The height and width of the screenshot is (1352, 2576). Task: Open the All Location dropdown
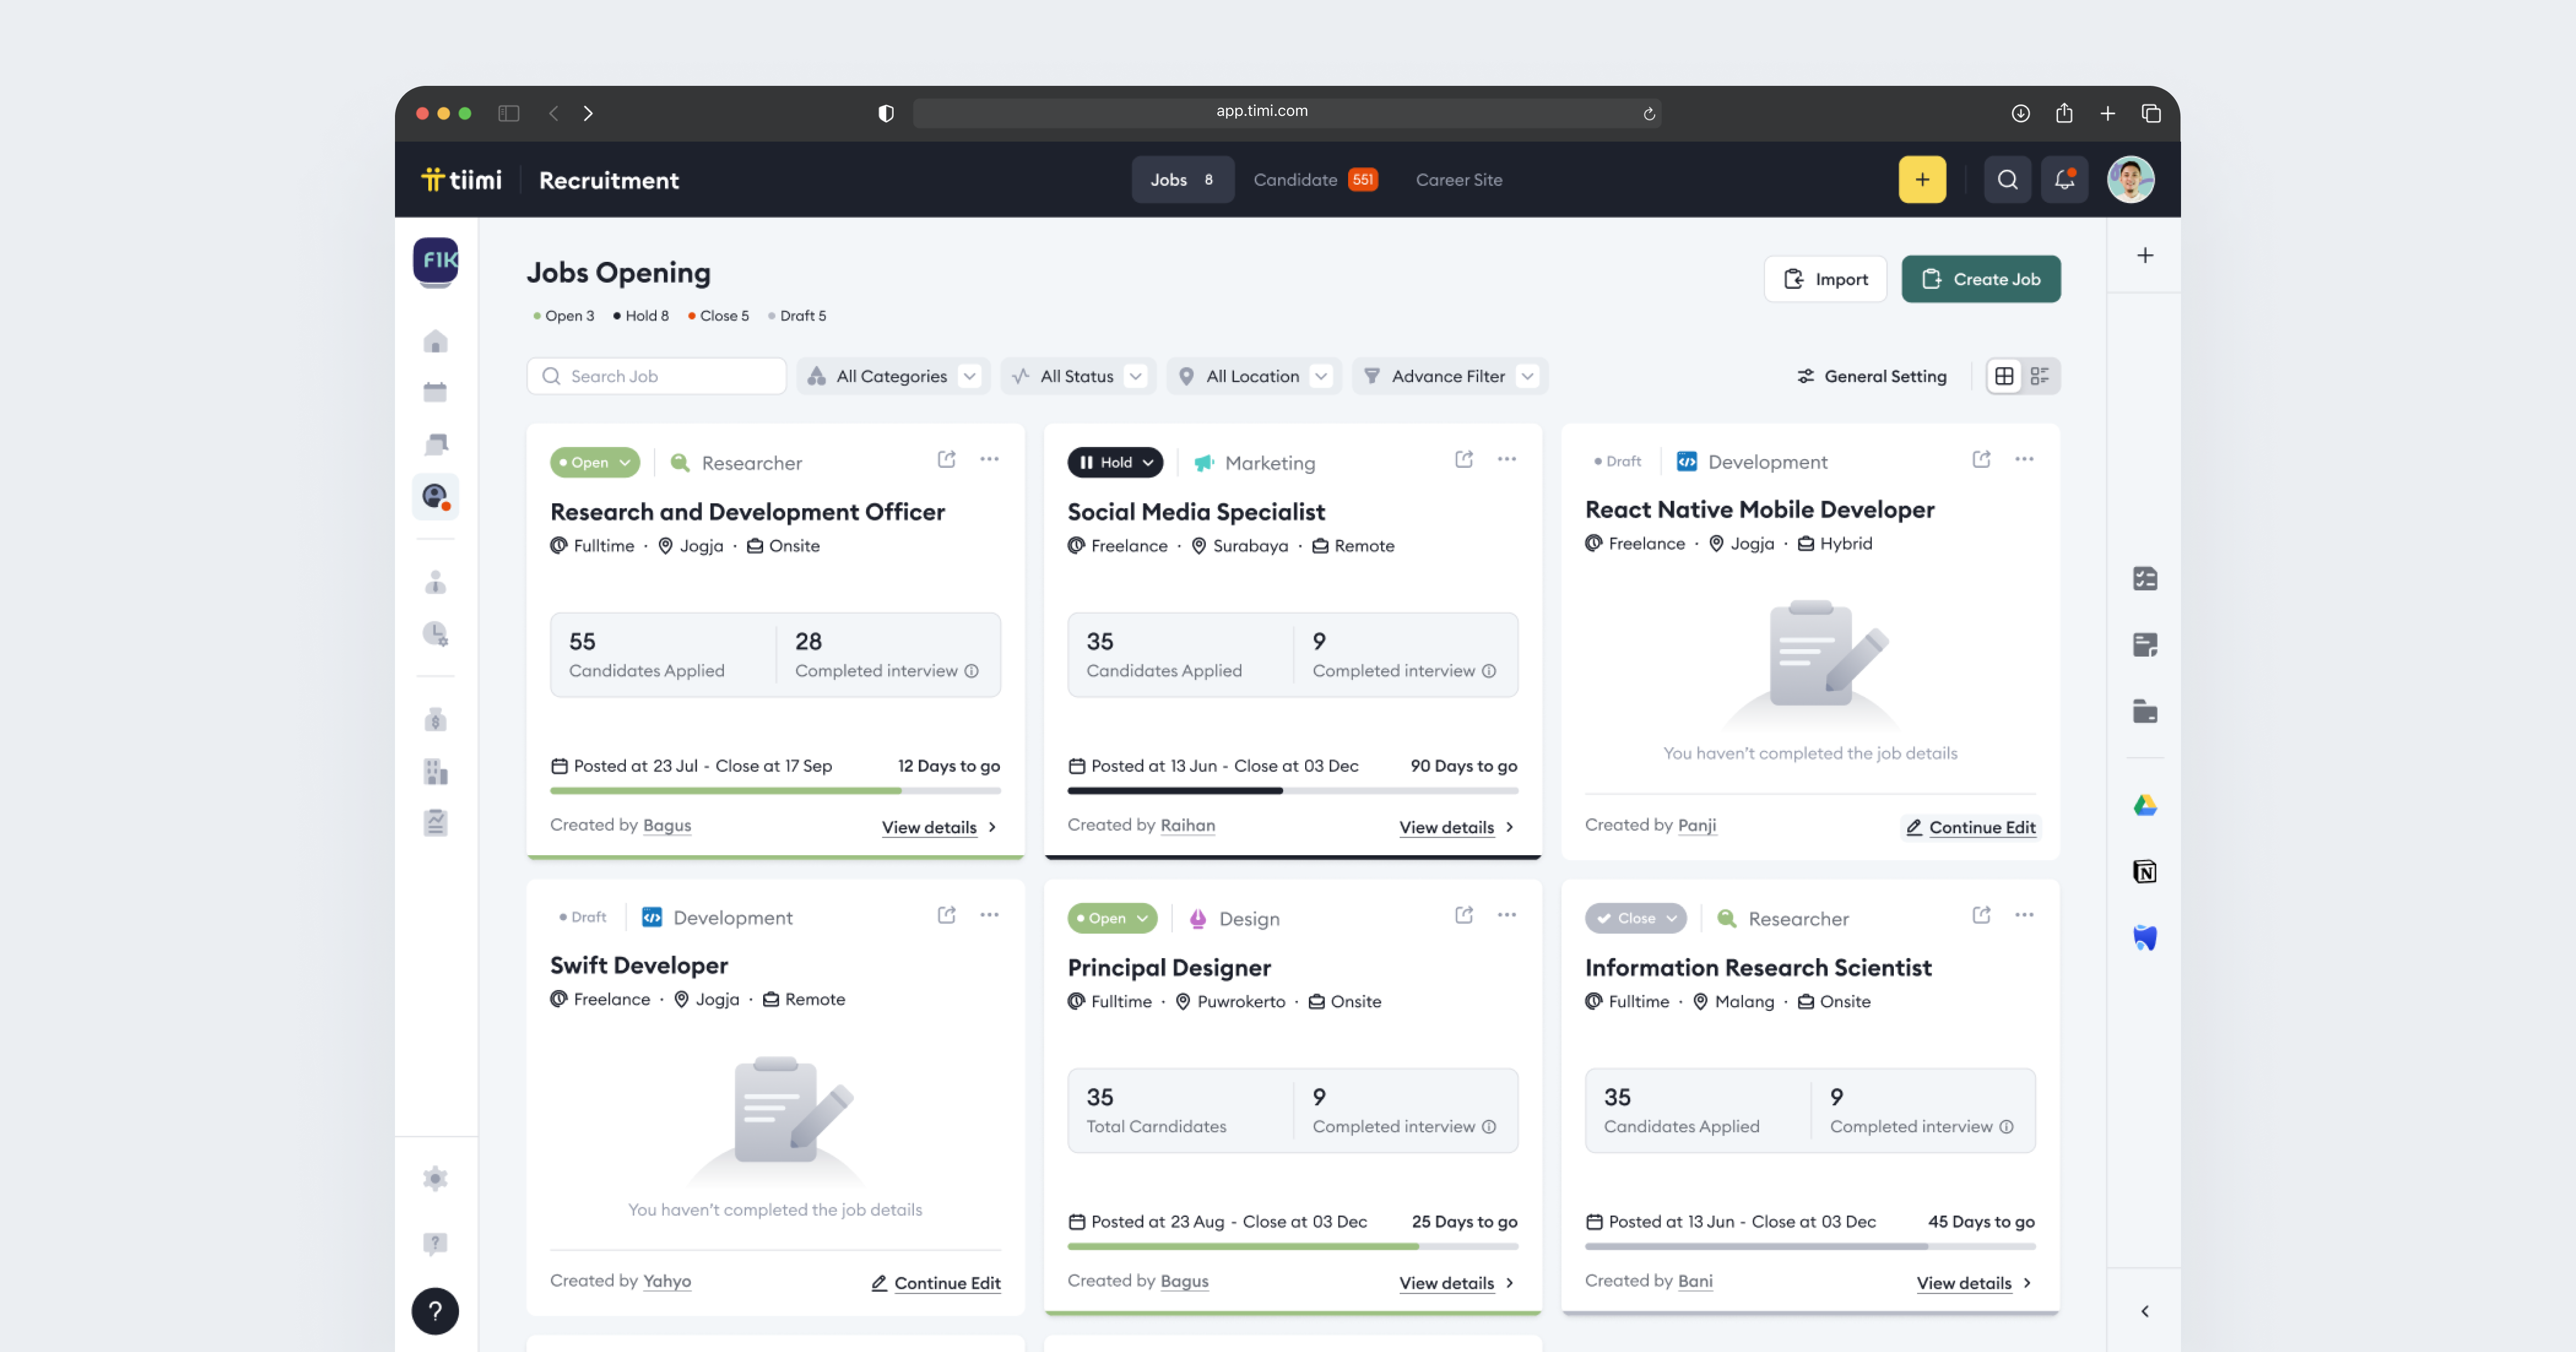[1253, 376]
